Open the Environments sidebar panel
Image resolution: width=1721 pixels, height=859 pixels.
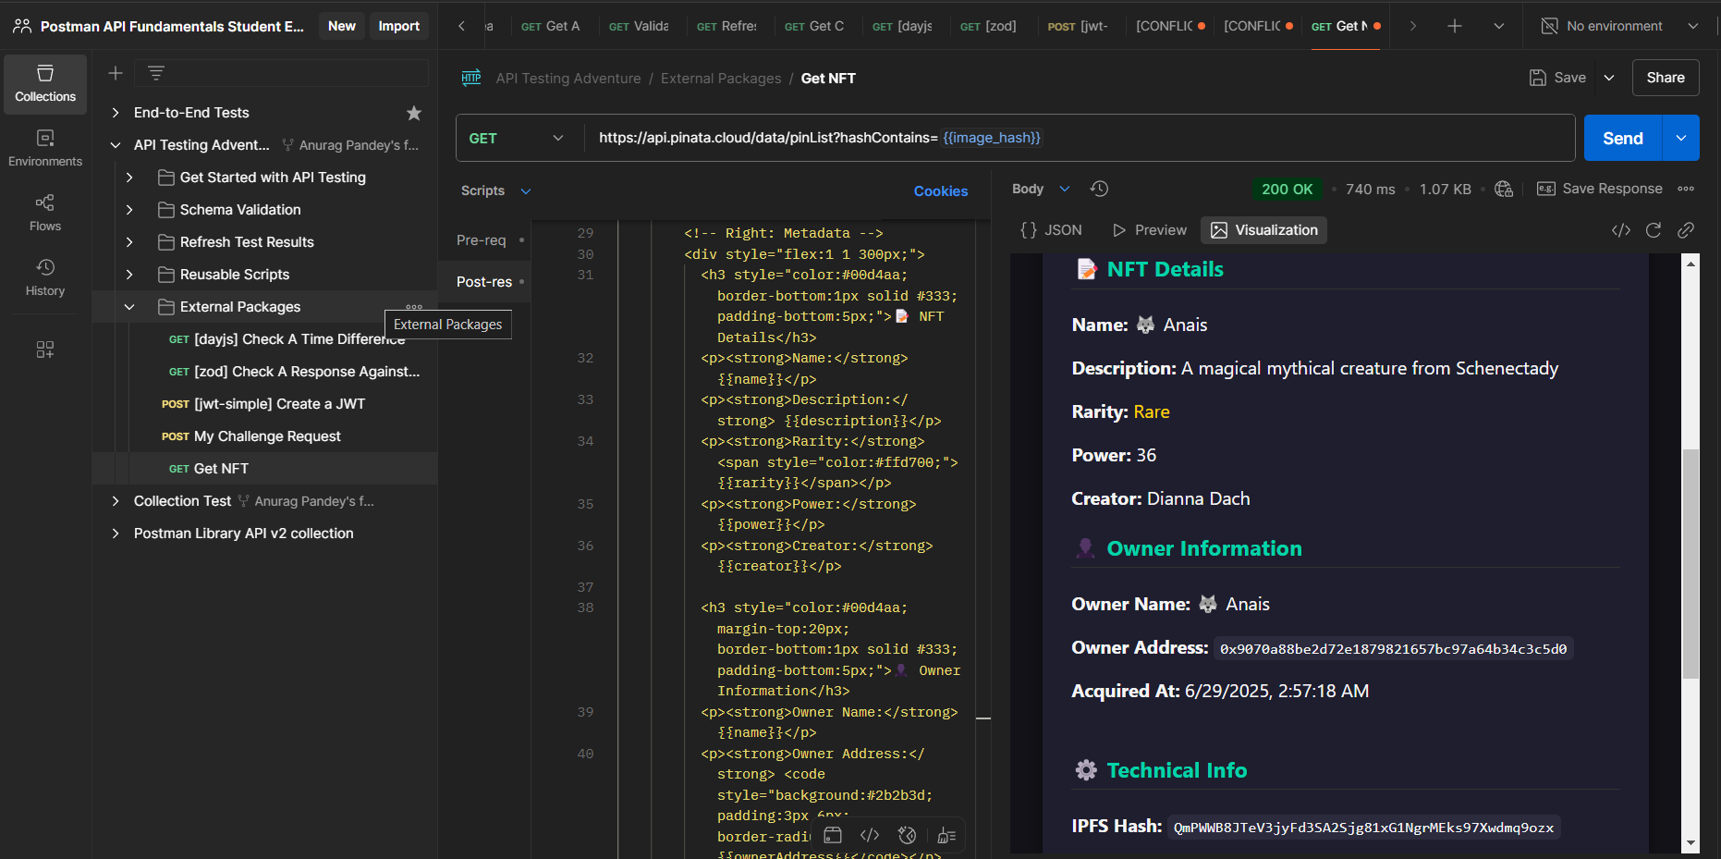click(44, 148)
